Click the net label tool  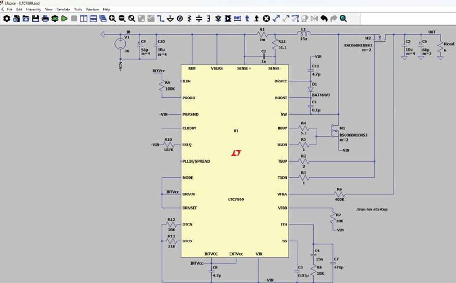click(x=237, y=19)
